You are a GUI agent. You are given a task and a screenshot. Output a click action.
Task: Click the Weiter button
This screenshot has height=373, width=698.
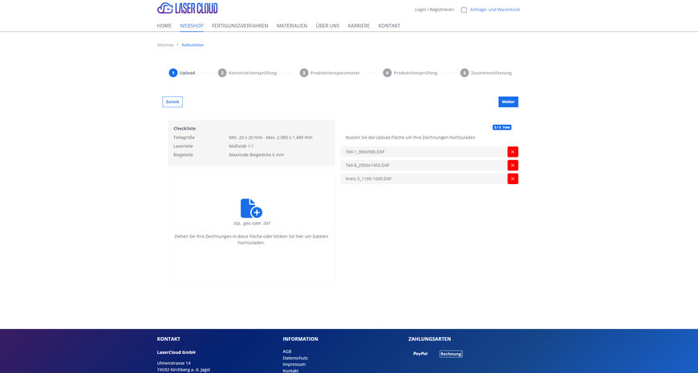pyautogui.click(x=509, y=102)
